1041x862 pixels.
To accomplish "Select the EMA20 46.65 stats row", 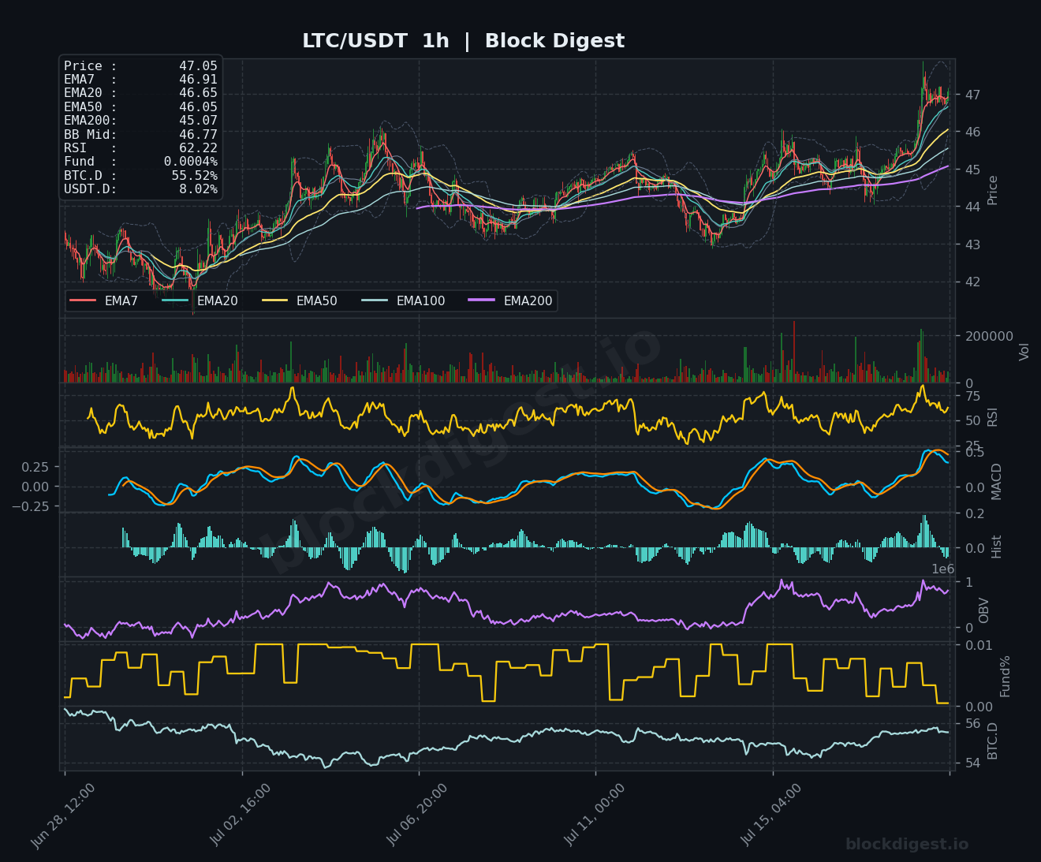I will (140, 93).
